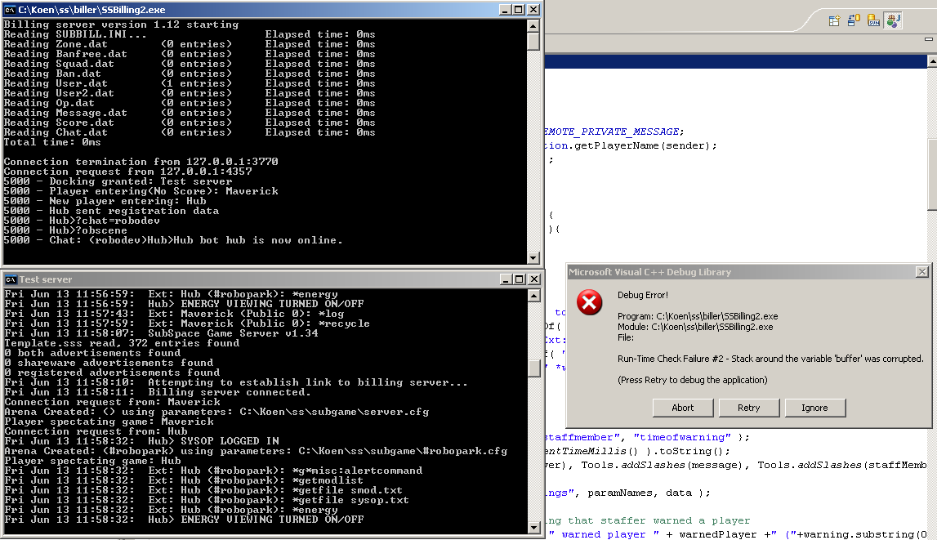Open SSBilling2.exe console system menu icon

(11, 10)
